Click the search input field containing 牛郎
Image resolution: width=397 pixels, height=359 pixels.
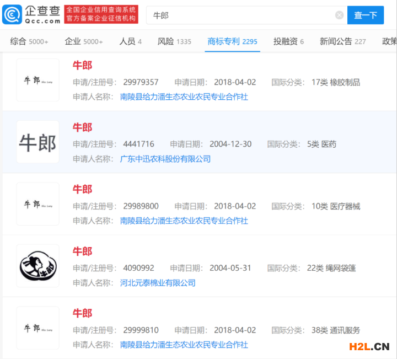coord(243,15)
